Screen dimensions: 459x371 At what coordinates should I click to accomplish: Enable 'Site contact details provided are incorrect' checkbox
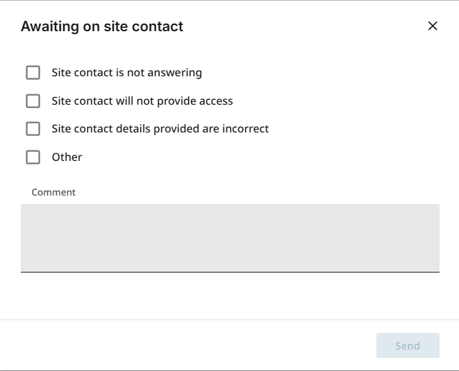click(x=33, y=129)
